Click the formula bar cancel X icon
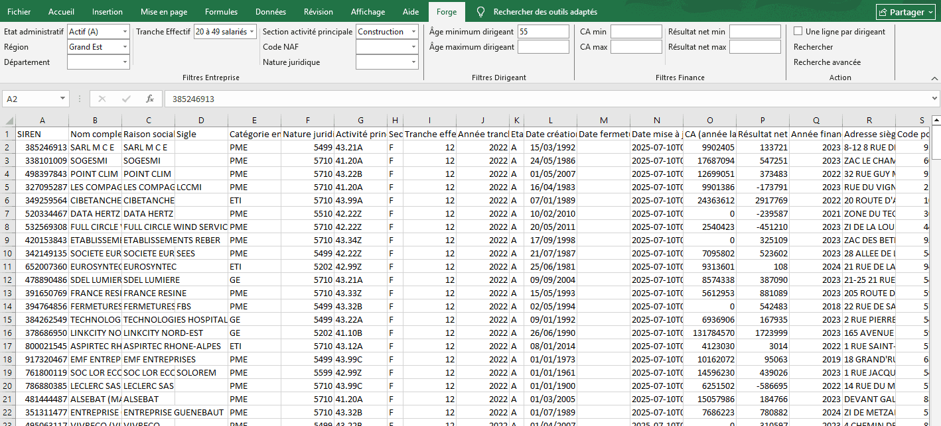 pos(102,99)
